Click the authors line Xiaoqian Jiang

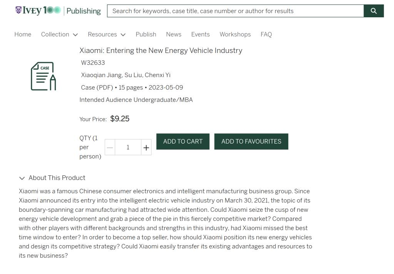126,75
